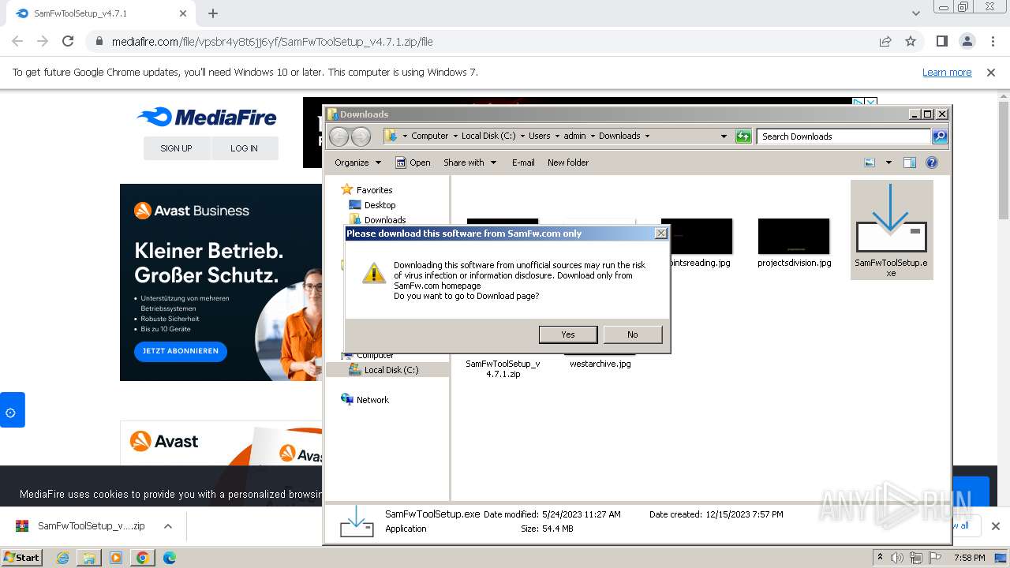Viewport: 1010px width, 568px height.
Task: Click E-mail in Explorer toolbar
Action: pos(523,163)
